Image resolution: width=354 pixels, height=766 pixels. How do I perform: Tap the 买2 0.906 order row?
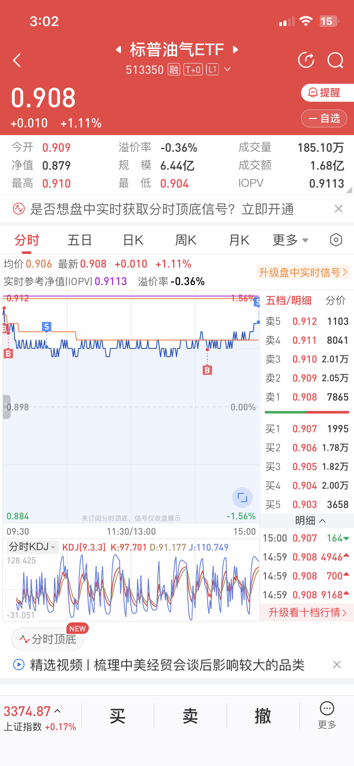(307, 448)
